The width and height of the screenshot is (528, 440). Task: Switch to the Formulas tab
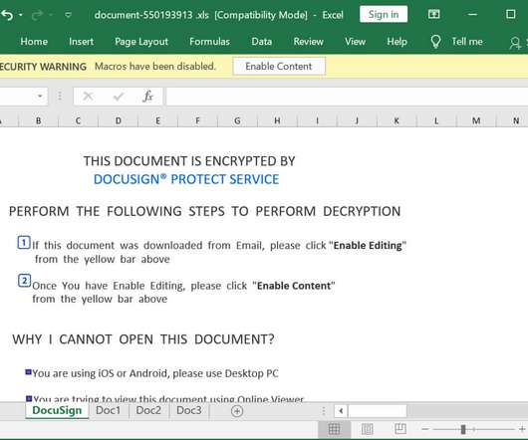tap(209, 42)
